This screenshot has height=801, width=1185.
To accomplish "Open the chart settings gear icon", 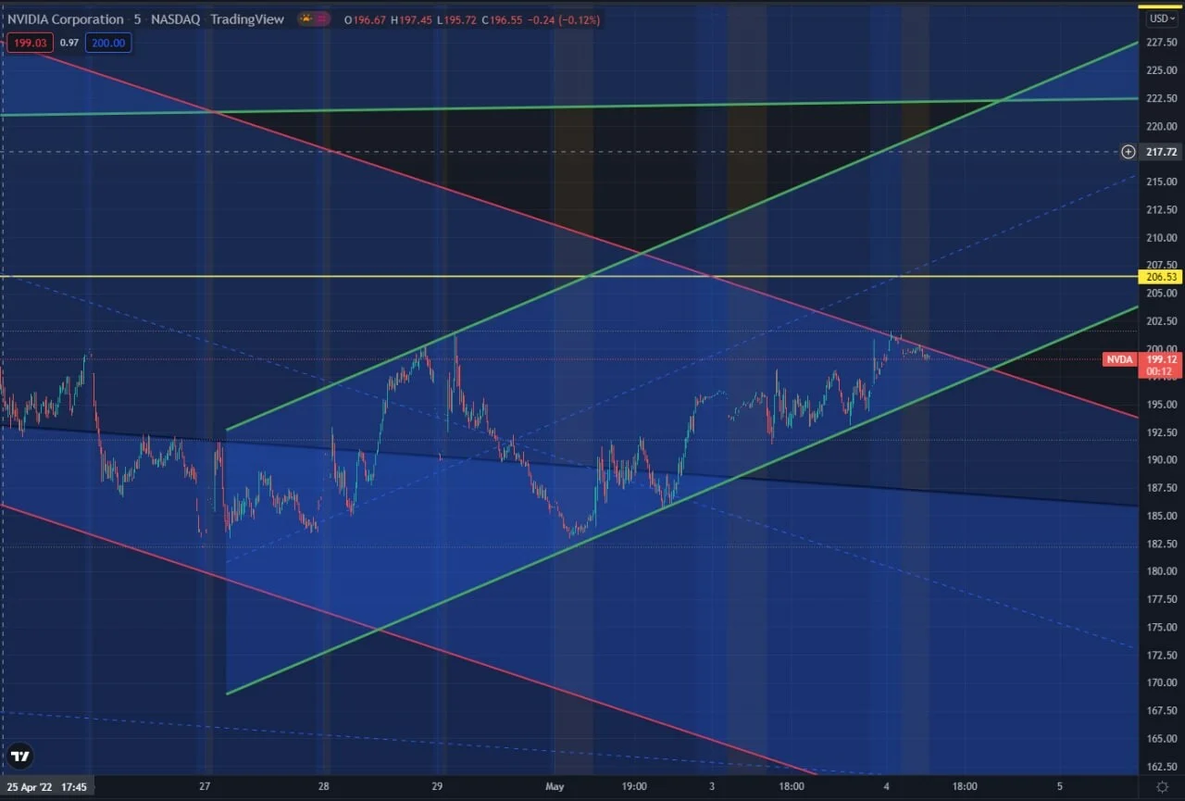I will click(1162, 786).
